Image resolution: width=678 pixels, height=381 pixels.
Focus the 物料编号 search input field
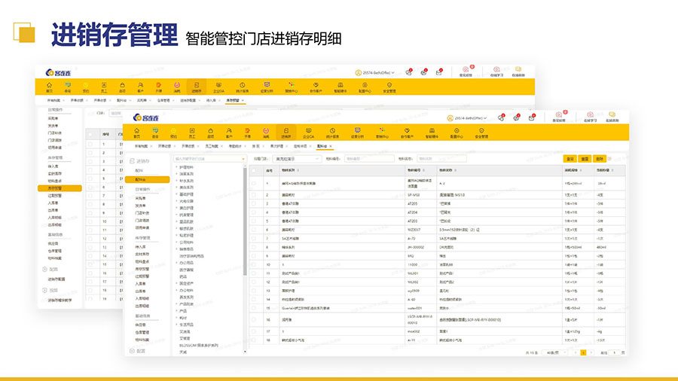tap(369, 159)
